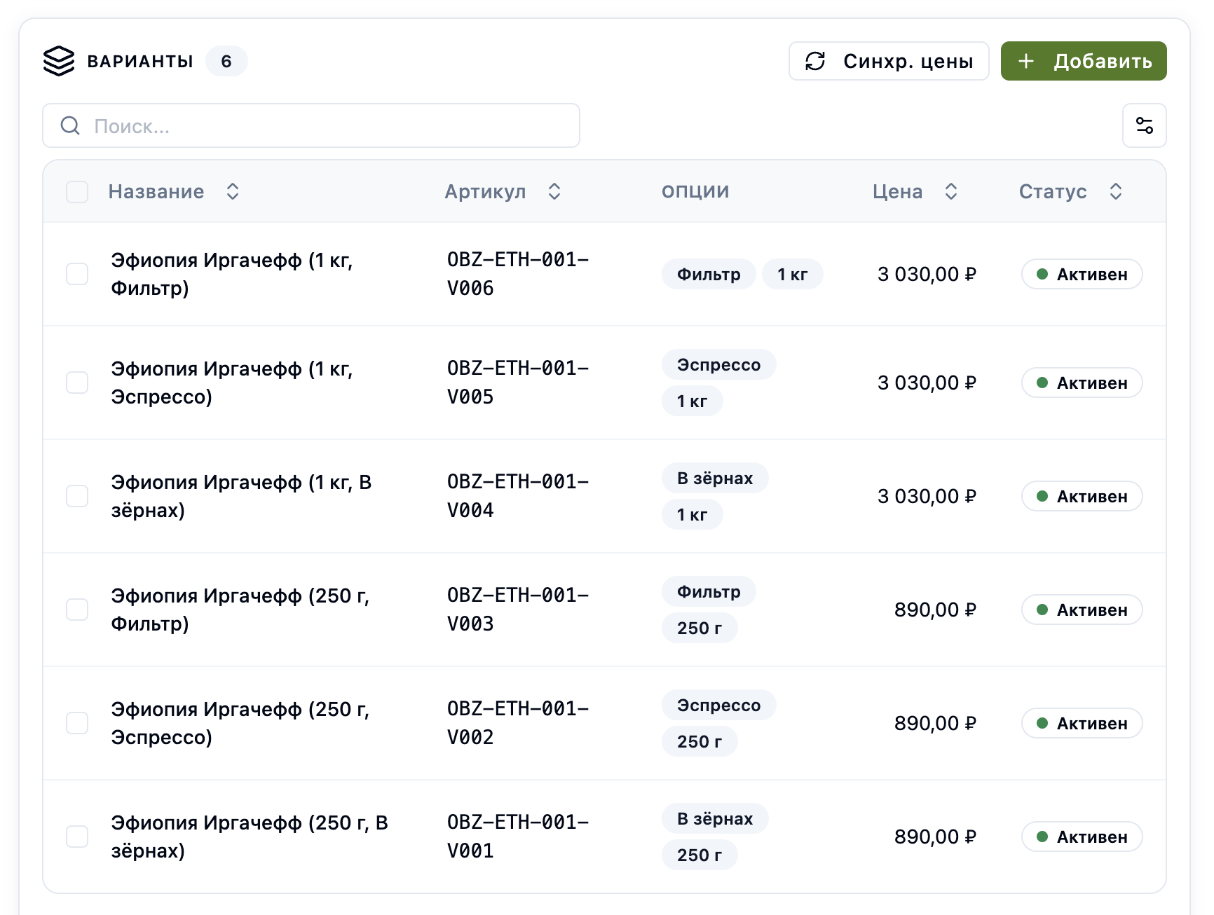The height and width of the screenshot is (915, 1214).
Task: Add a new variant with Добавить
Action: [1084, 61]
